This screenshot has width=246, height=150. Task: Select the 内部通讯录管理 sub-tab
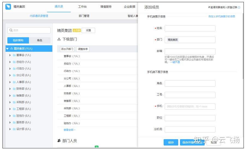(39, 16)
